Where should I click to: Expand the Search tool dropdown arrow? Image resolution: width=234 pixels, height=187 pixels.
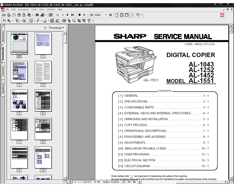click(46, 15)
